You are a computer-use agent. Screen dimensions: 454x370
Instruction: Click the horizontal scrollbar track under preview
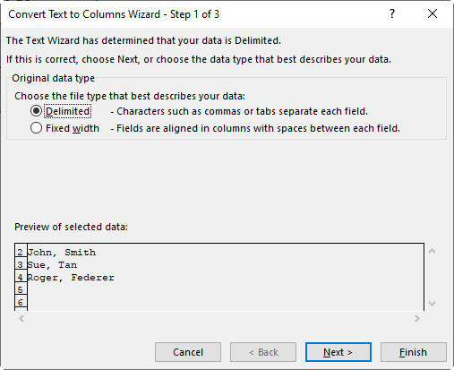click(x=219, y=319)
